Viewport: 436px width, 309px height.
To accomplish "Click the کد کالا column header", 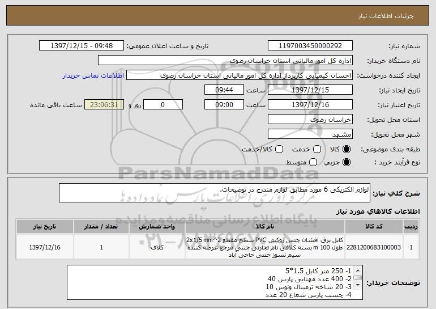I will pyautogui.click(x=374, y=227).
